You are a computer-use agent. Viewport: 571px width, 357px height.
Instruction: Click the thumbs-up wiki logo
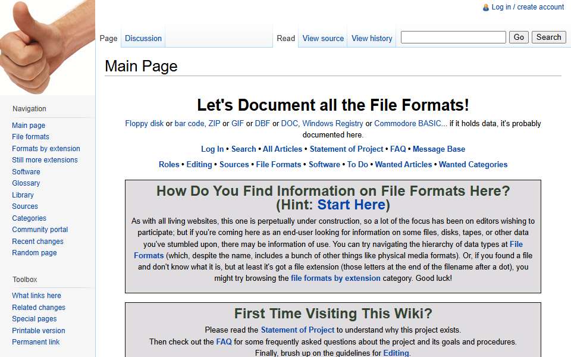point(48,48)
